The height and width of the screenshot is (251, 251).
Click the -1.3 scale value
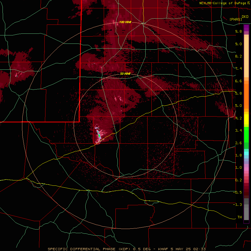click(x=237, y=205)
